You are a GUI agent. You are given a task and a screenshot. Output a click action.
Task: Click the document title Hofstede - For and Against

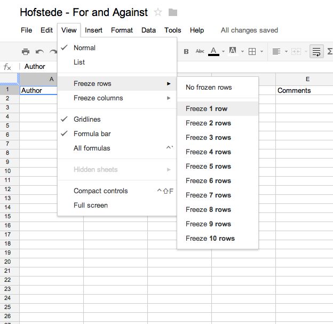pyautogui.click(x=84, y=12)
